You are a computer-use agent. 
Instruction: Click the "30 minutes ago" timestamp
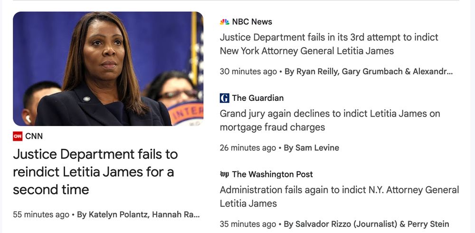point(248,71)
